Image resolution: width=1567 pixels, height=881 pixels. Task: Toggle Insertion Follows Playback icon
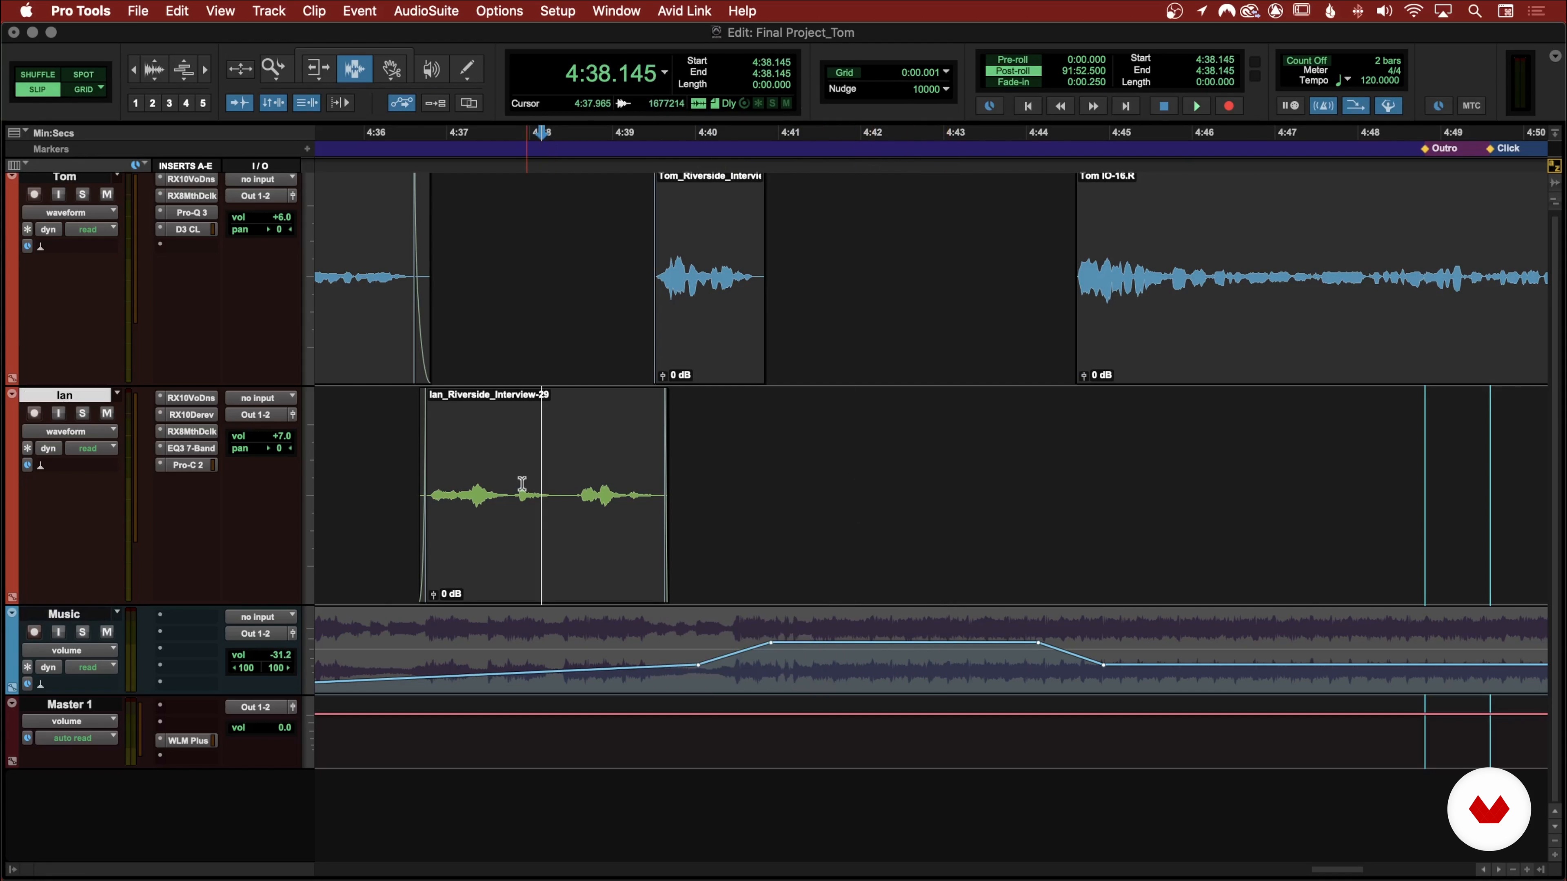[x=340, y=103]
